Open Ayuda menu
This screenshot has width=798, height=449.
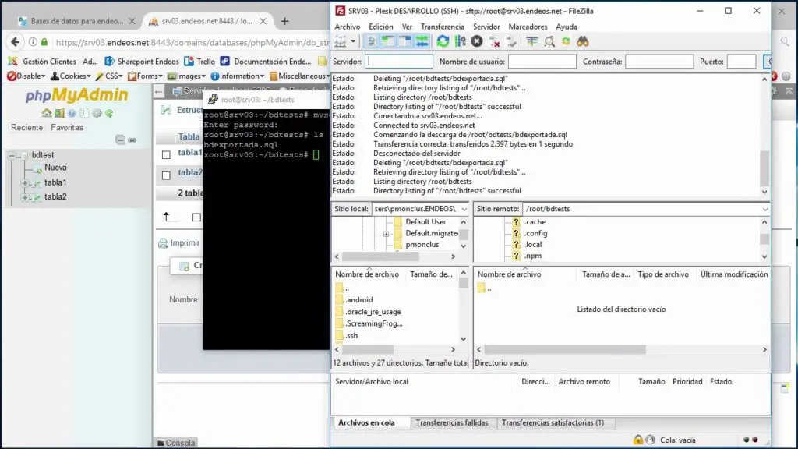point(567,27)
